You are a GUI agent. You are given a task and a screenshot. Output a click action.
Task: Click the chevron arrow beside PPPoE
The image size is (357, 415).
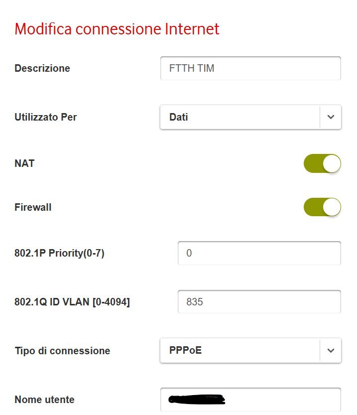pos(331,351)
